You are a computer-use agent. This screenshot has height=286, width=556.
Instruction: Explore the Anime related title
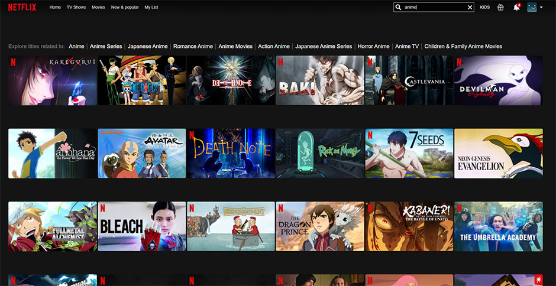pos(76,47)
